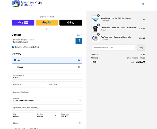Click the $37.00 price
This screenshot has width=157, height=129.
142,29
